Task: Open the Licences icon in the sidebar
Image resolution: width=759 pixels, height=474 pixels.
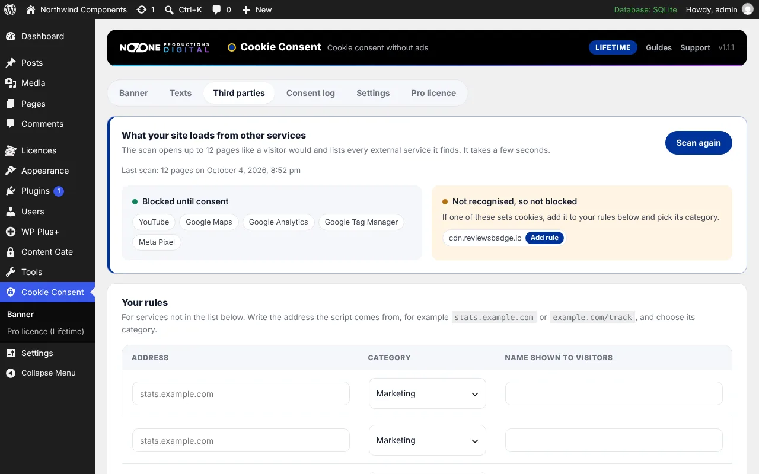Action: point(11,150)
